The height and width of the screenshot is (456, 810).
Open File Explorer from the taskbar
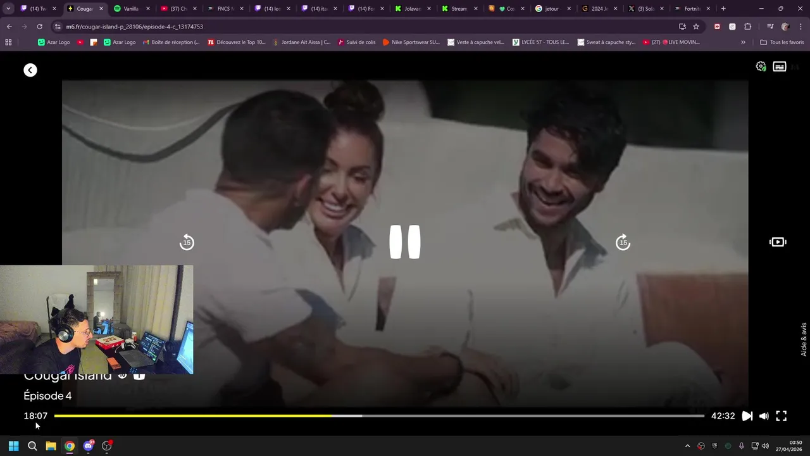[x=51, y=446]
